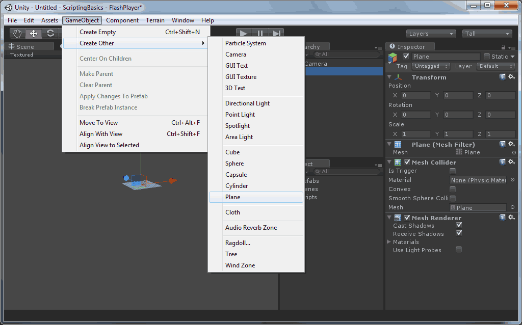Select the Hand tool in toolbar

[x=17, y=34]
